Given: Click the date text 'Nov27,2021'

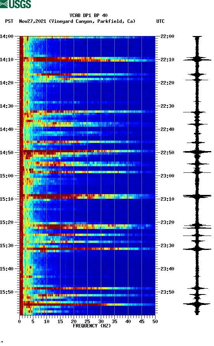Looking at the screenshot, I should point(33,21).
